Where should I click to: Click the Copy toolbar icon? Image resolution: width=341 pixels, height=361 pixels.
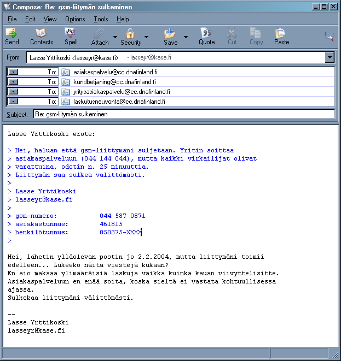pos(256,33)
